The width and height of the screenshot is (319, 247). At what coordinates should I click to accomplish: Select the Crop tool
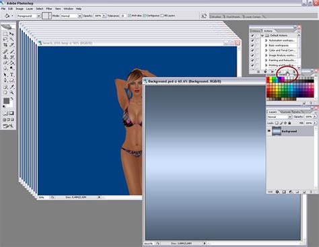[x=5, y=45]
